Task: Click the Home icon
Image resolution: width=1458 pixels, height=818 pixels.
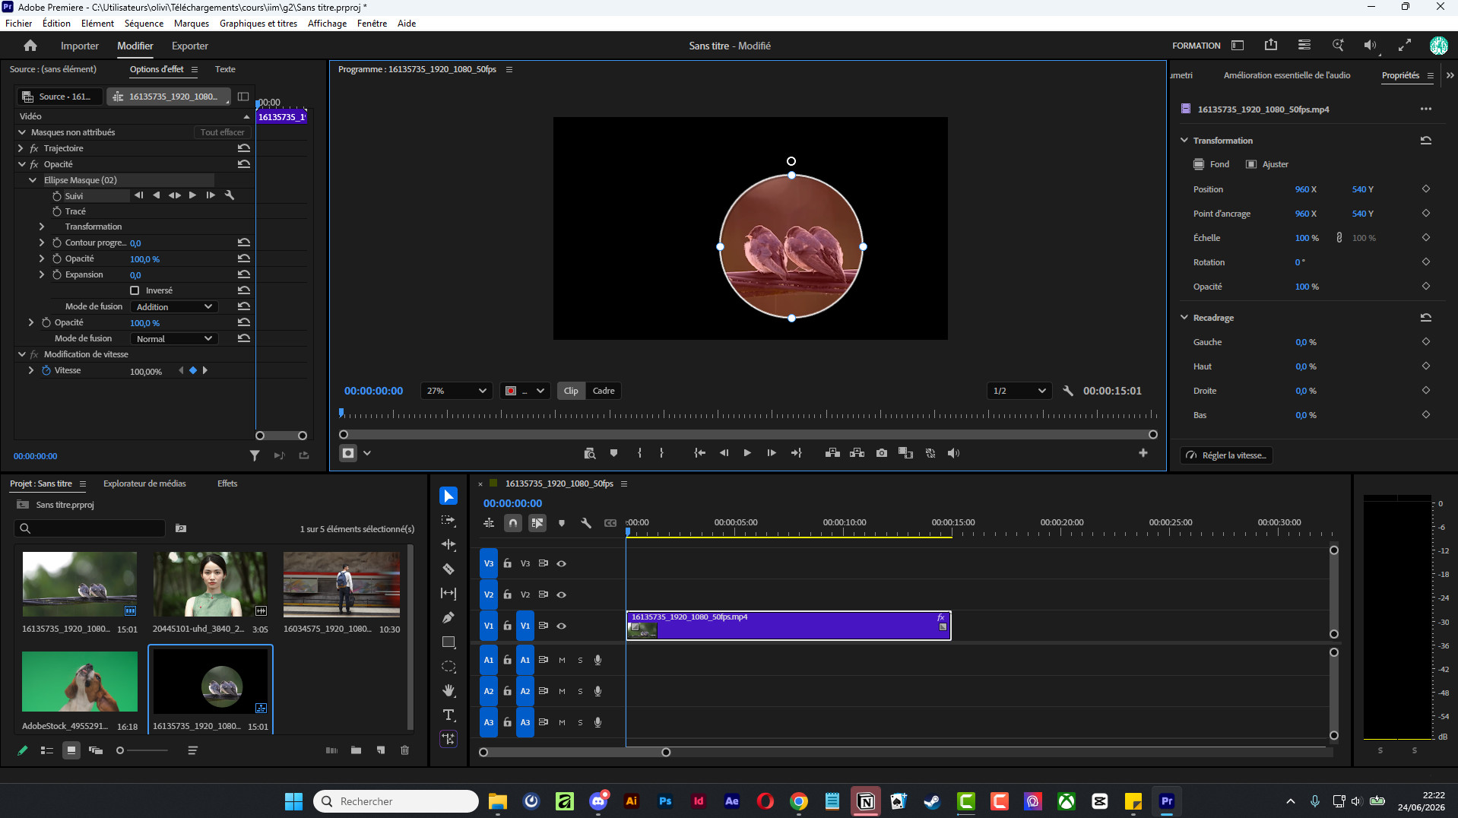Action: [30, 46]
